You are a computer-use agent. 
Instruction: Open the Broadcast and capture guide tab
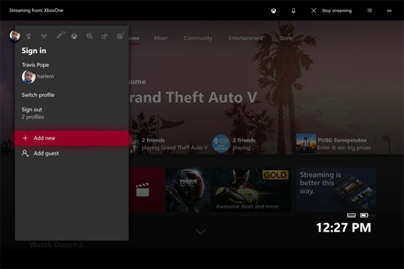coord(105,36)
